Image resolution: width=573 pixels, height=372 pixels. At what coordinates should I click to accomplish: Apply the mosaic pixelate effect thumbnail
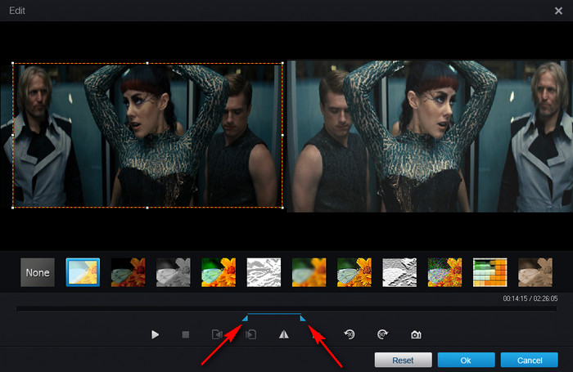[490, 272]
